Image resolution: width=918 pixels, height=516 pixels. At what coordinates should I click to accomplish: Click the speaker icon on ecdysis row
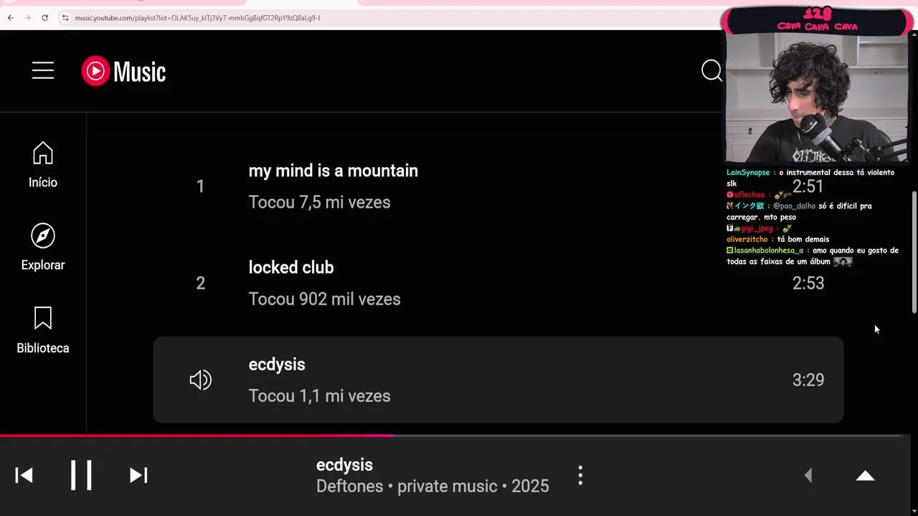[x=200, y=380]
